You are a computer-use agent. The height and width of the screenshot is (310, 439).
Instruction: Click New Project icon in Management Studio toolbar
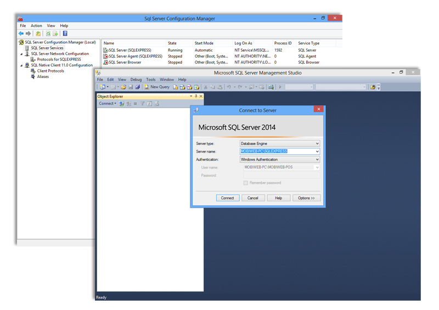pos(103,87)
